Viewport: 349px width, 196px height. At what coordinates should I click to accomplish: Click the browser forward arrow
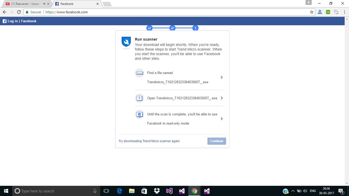coord(12,12)
